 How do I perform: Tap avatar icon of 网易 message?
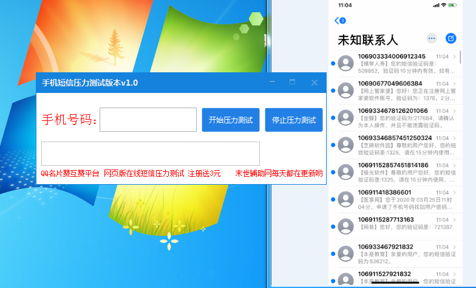tap(346, 226)
